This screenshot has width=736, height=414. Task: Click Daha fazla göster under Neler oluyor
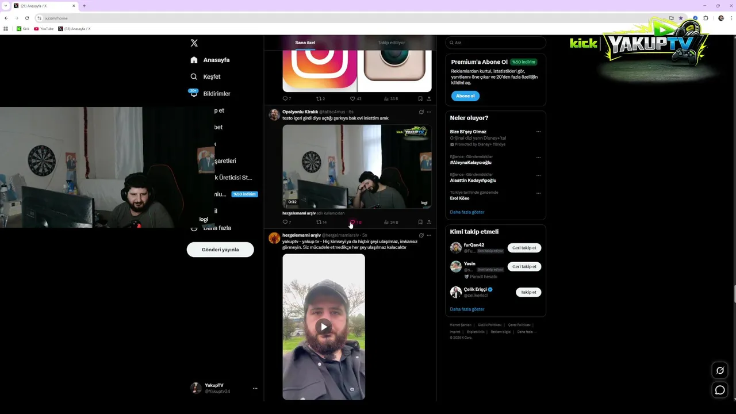467,212
